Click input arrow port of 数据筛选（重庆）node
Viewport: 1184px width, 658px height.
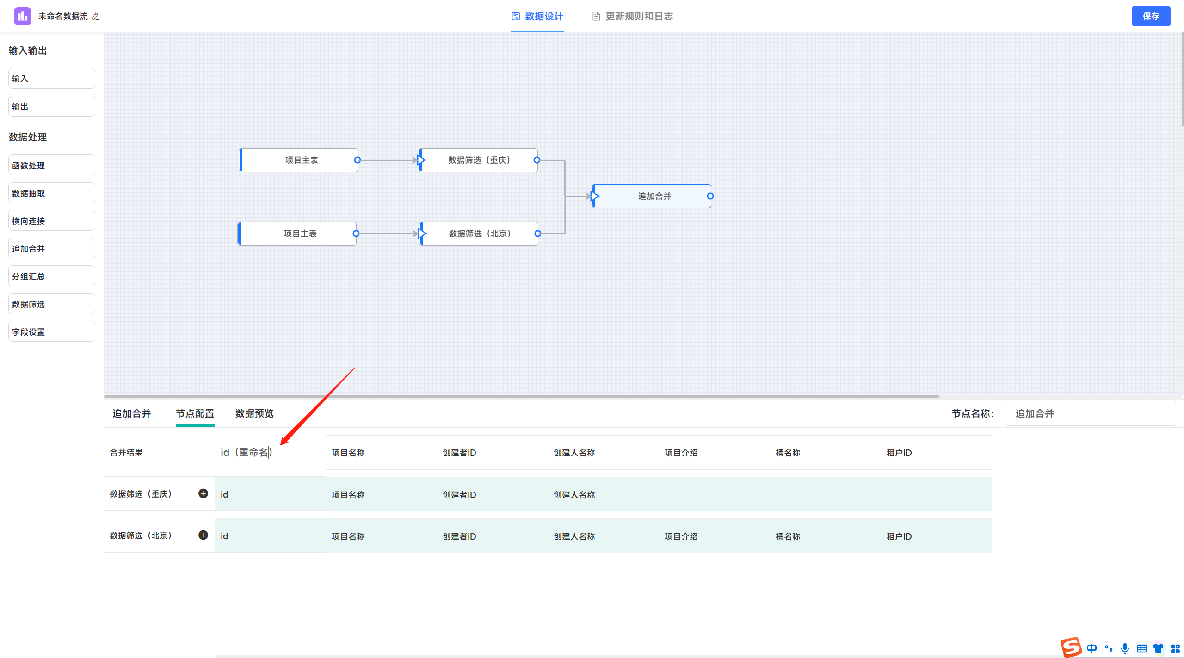421,160
